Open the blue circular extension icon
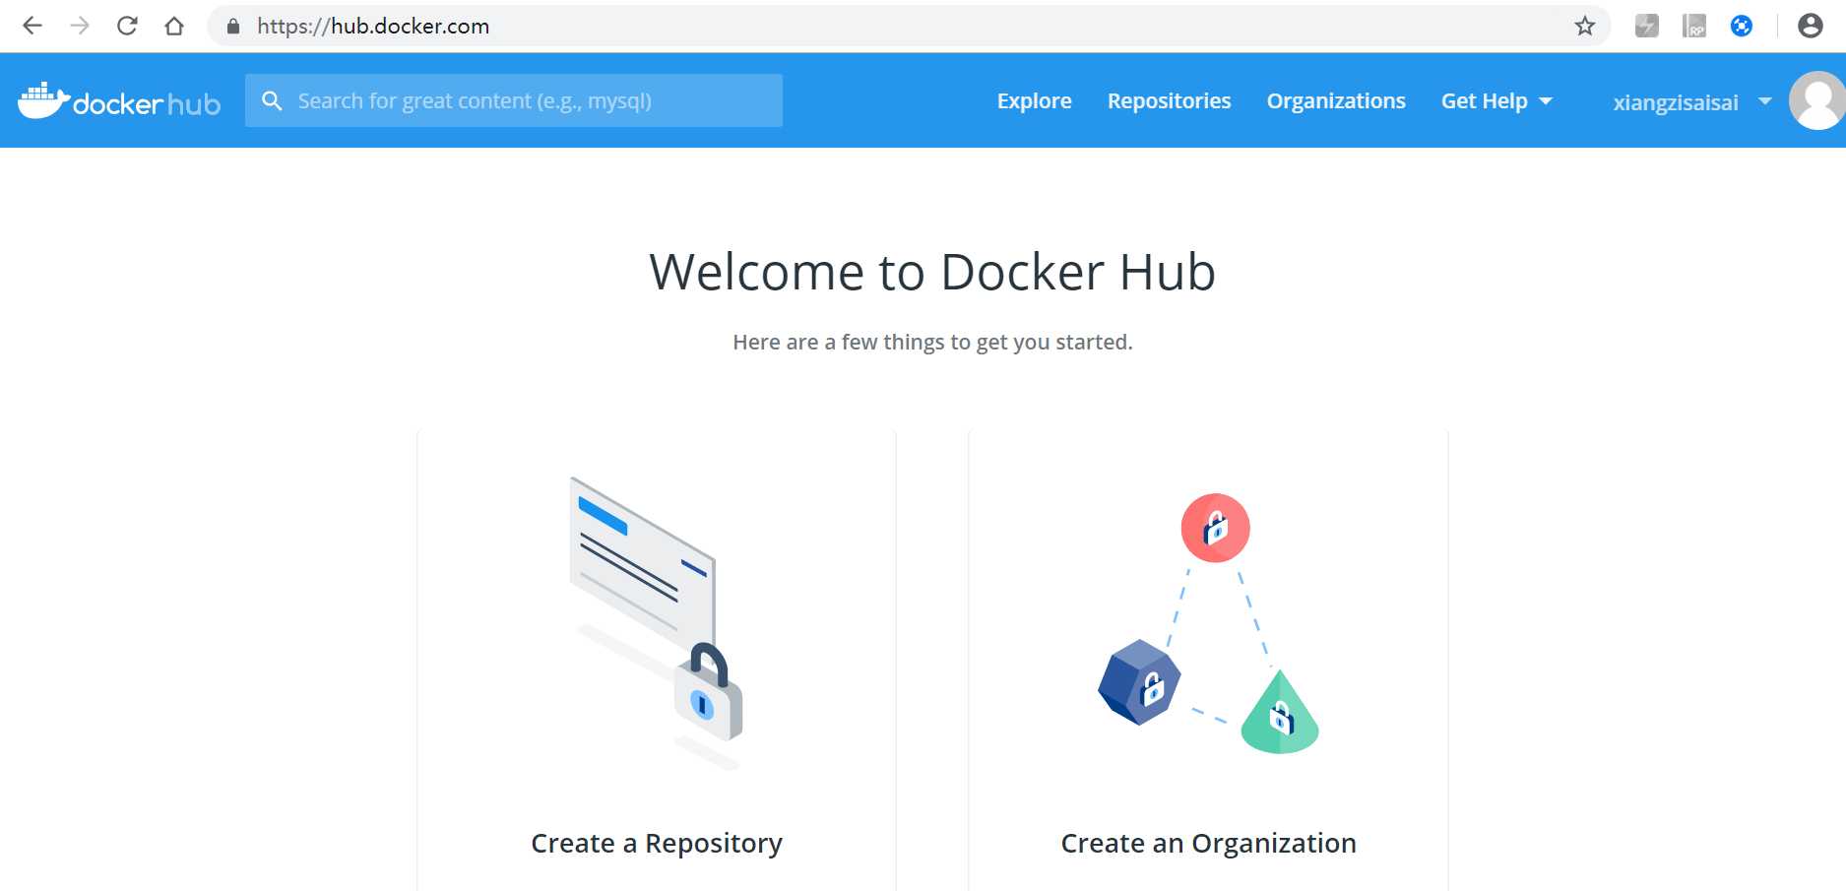The image size is (1846, 891). (1741, 26)
